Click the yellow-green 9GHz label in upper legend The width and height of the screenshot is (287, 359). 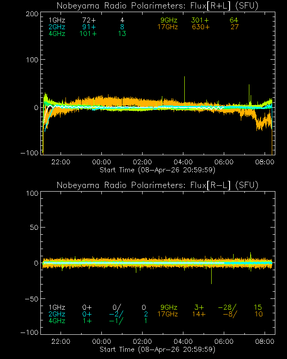(169, 21)
